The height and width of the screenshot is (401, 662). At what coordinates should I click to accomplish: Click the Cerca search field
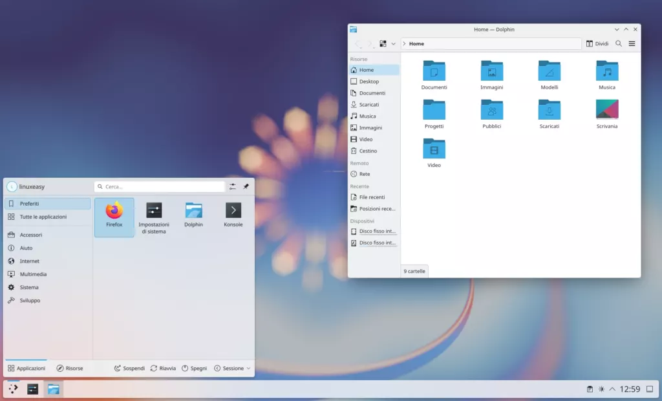click(x=160, y=186)
